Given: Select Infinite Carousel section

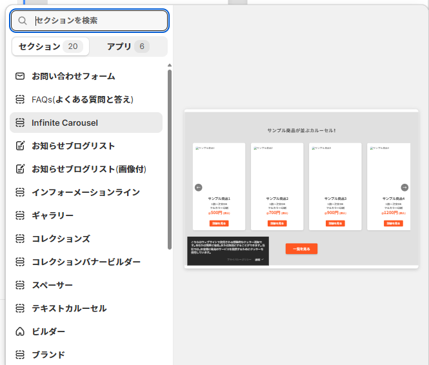Looking at the screenshot, I should tap(86, 123).
